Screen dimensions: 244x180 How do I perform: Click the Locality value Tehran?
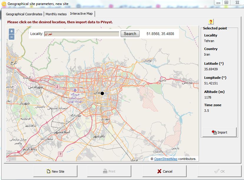pos(209,41)
